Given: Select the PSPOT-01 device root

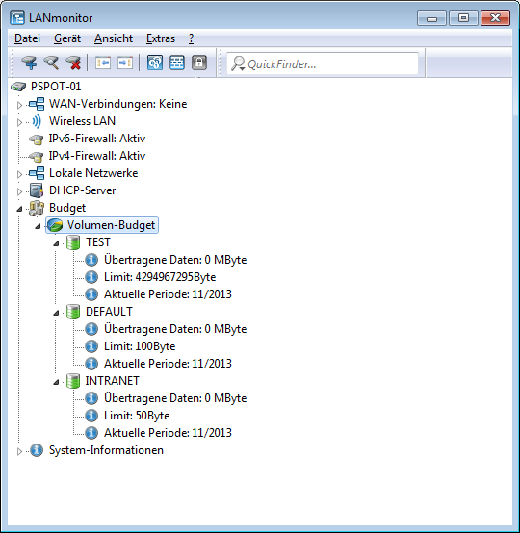Looking at the screenshot, I should tap(56, 87).
